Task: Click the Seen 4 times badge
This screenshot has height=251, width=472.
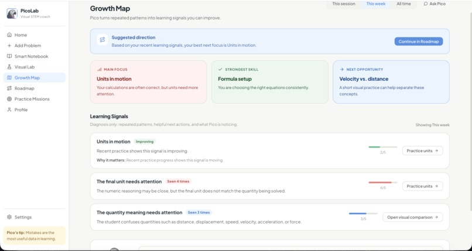Action: [x=178, y=181]
